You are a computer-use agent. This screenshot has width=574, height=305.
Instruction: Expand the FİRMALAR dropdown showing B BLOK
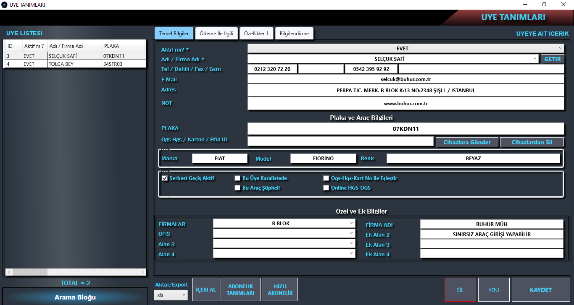[x=351, y=223]
